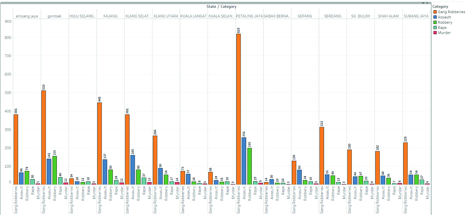The image size is (467, 215).
Task: Select the SG. BULOH column header
Action: click(x=361, y=16)
